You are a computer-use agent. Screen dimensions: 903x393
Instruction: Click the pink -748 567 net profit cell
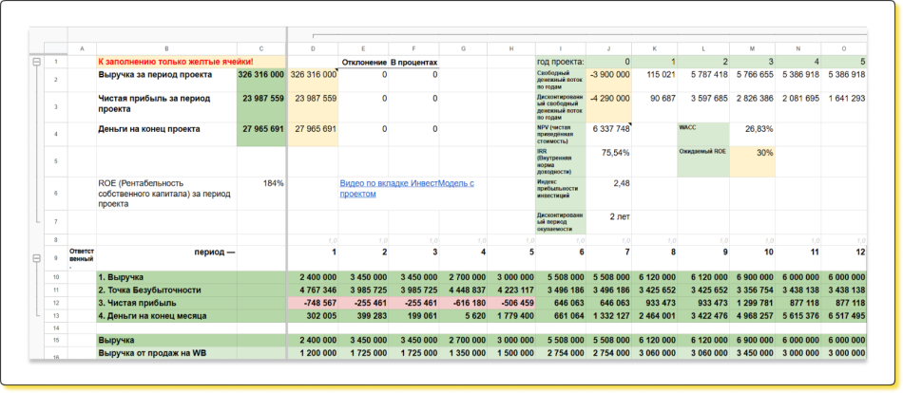tap(313, 302)
